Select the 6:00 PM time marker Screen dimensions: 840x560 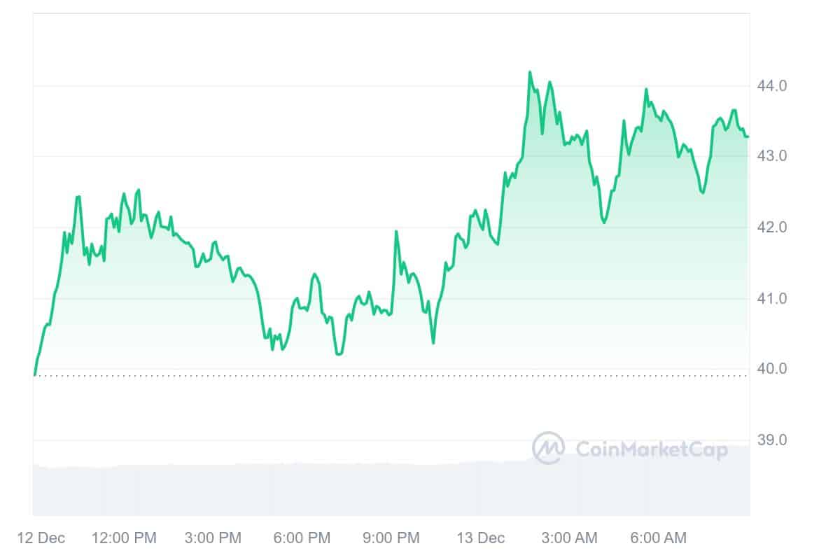302,538
